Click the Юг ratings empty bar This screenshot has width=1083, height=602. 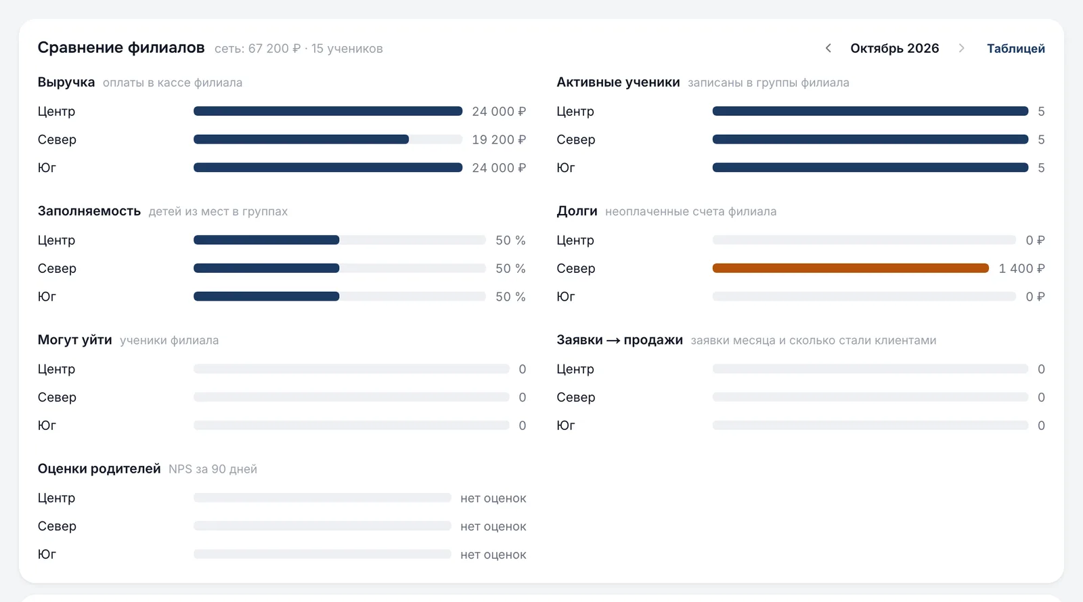[x=322, y=554]
